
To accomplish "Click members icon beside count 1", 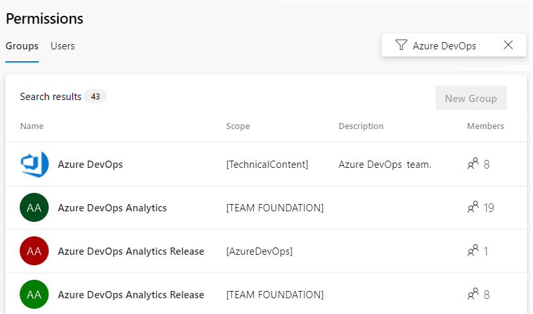I will tap(473, 250).
